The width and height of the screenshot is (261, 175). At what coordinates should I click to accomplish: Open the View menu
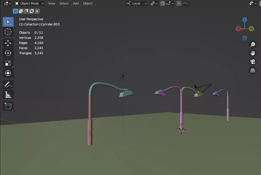click(52, 3)
